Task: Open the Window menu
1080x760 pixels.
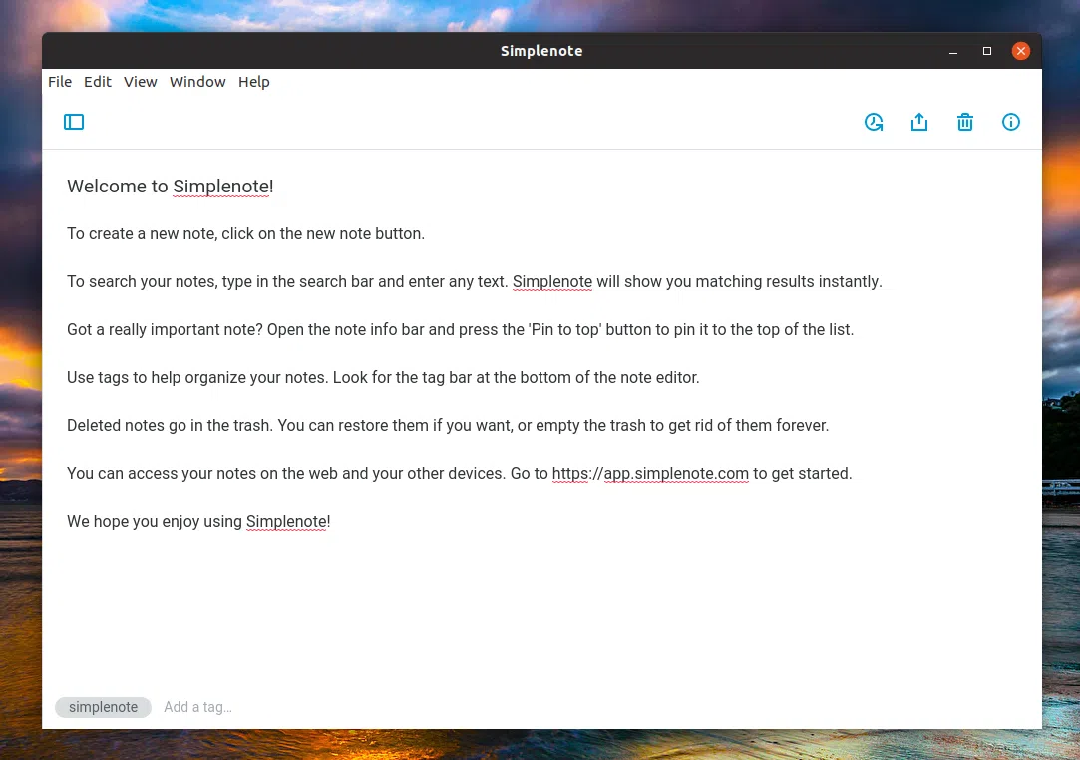Action: 196,82
